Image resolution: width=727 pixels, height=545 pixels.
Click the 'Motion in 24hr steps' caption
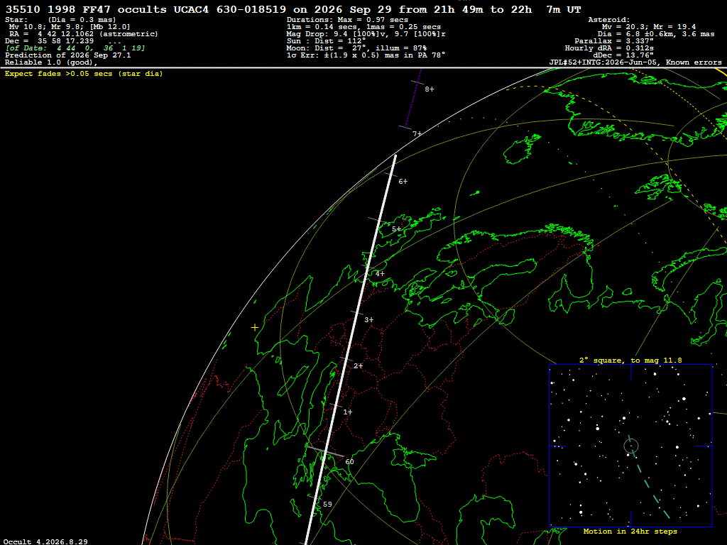(630, 532)
